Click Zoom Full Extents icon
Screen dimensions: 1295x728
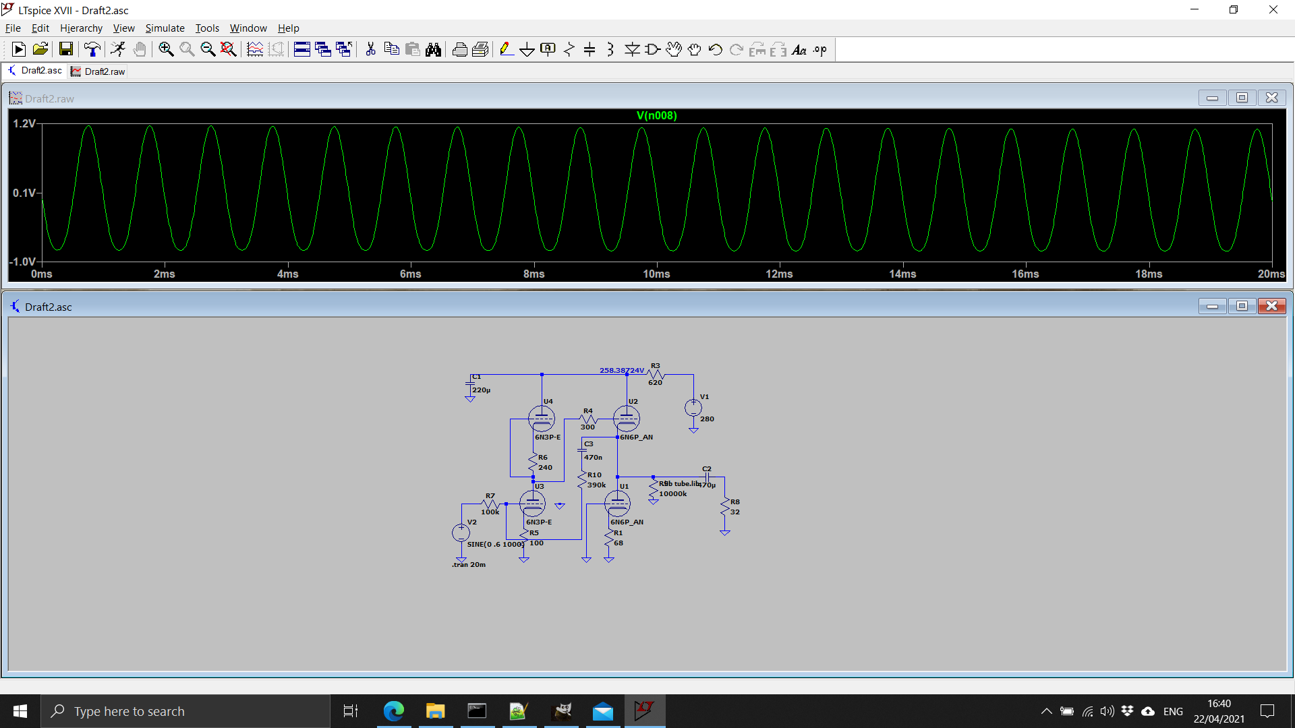(229, 49)
